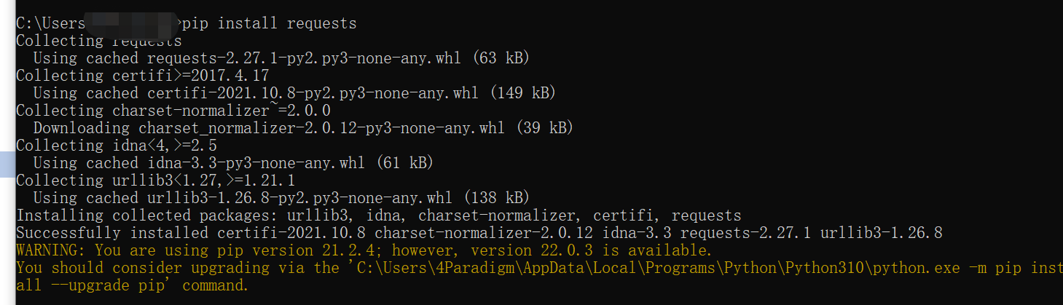Click the "(149 kB)" file size

click(x=522, y=93)
